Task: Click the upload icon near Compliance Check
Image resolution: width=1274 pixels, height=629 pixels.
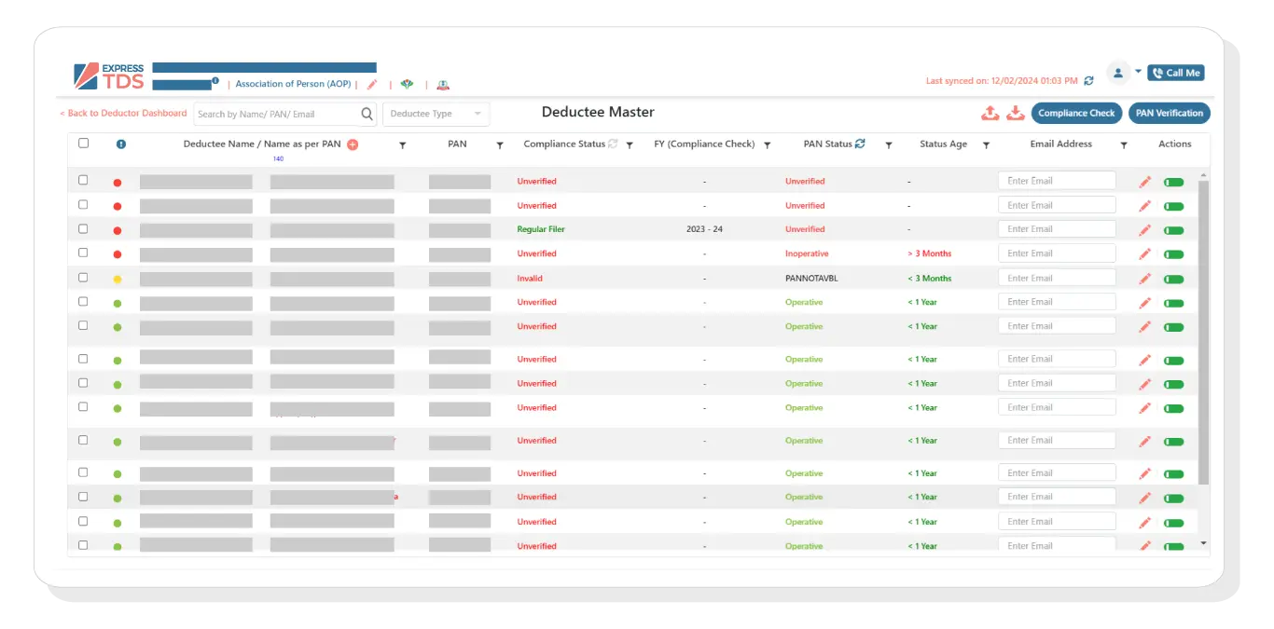Action: point(990,113)
